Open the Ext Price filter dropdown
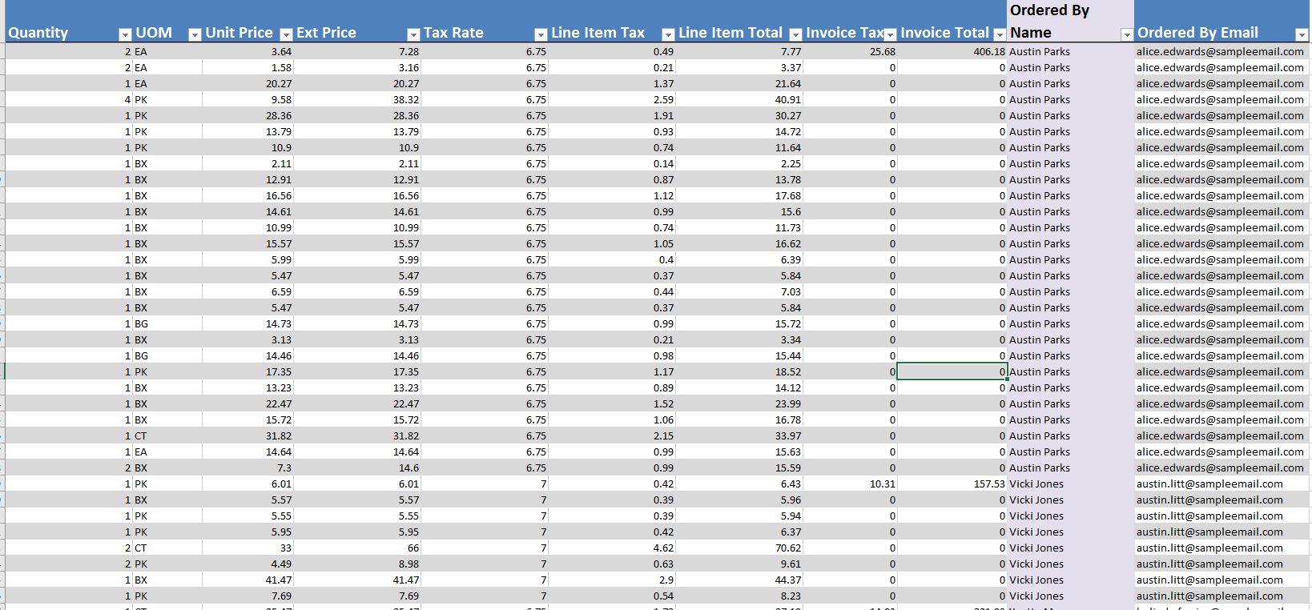The image size is (1312, 610). pos(413,34)
